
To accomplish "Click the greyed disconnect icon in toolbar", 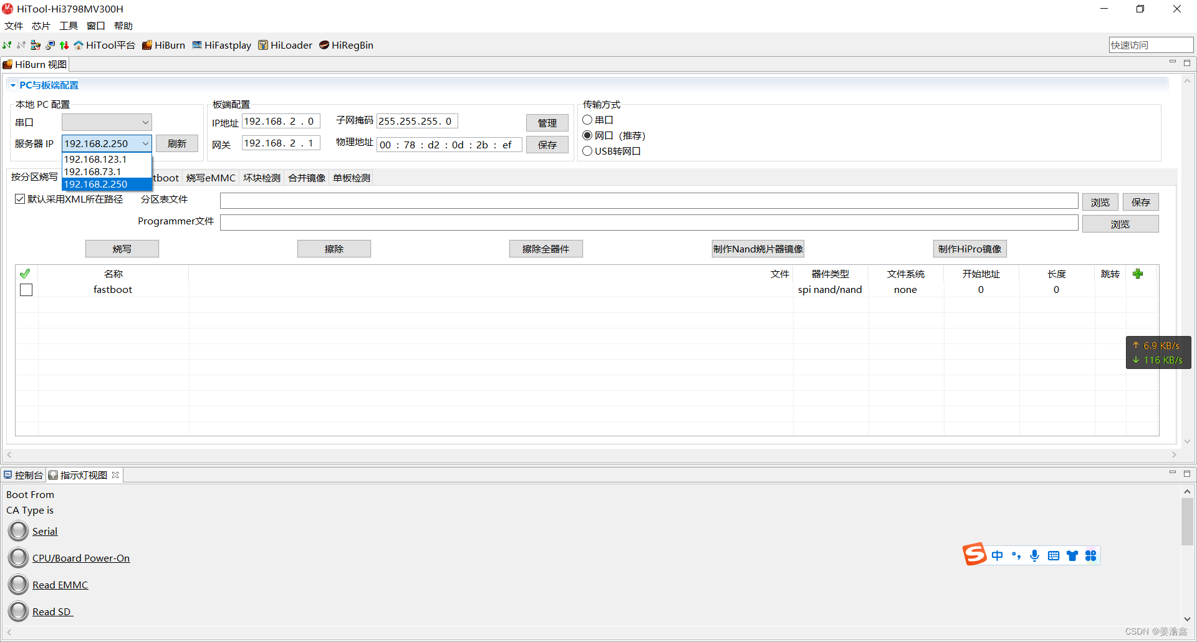I will [x=21, y=45].
